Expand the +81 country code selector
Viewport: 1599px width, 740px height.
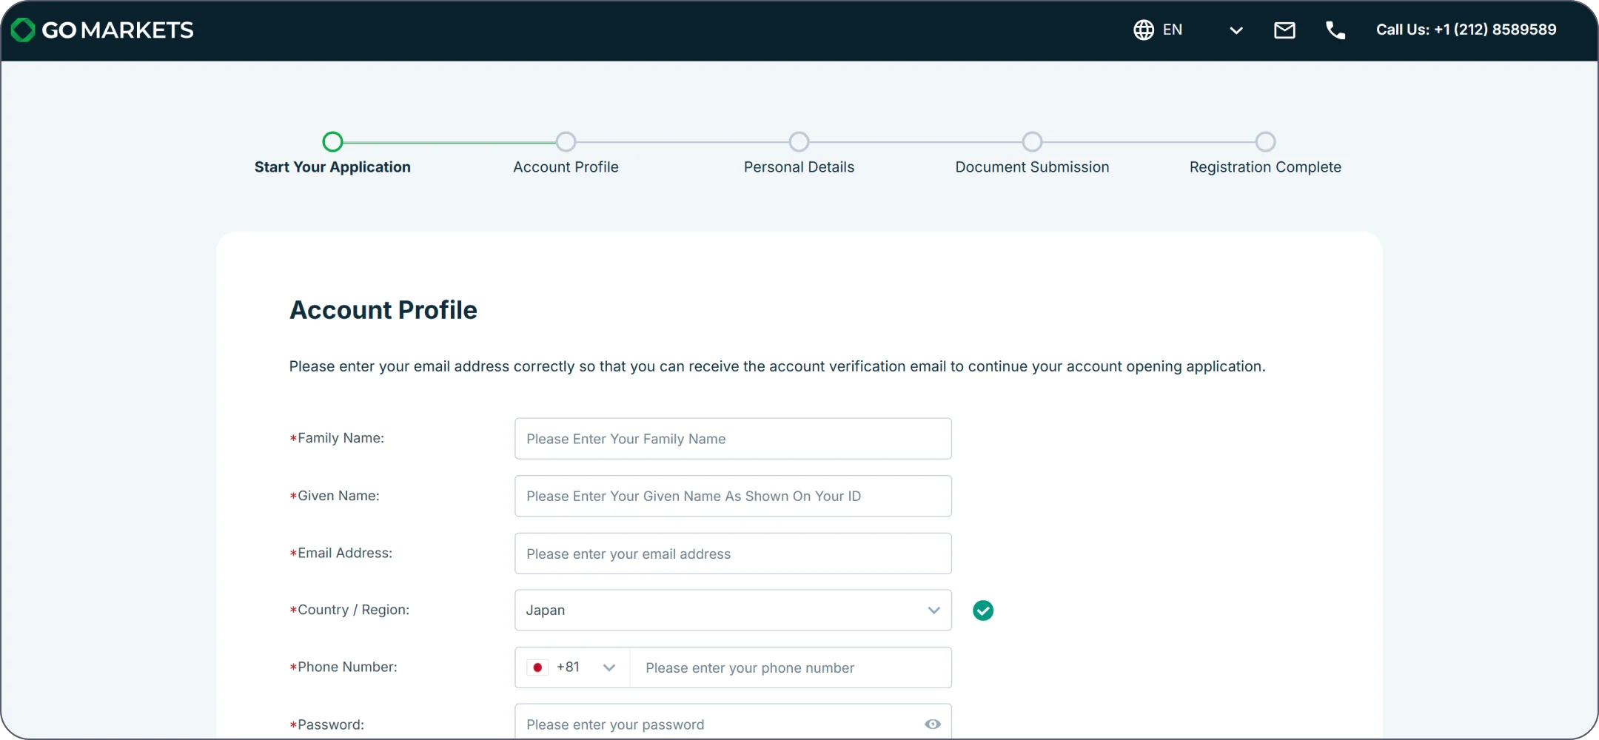pyautogui.click(x=609, y=667)
